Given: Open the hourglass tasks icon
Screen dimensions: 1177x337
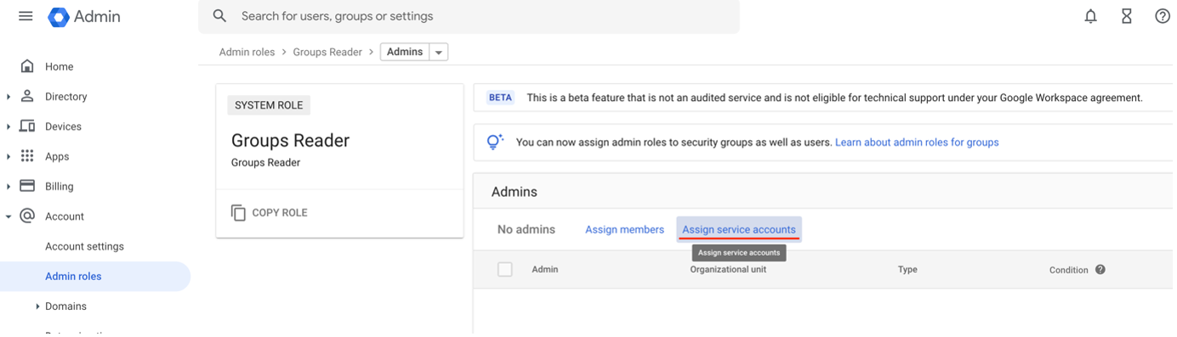Looking at the screenshot, I should (1126, 16).
